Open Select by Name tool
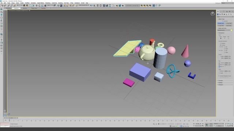 [x=27, y=6]
